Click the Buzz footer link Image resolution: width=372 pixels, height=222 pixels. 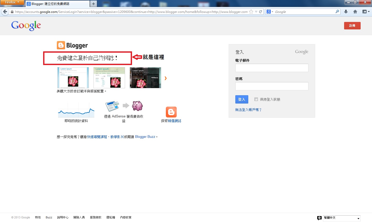[x=49, y=217]
